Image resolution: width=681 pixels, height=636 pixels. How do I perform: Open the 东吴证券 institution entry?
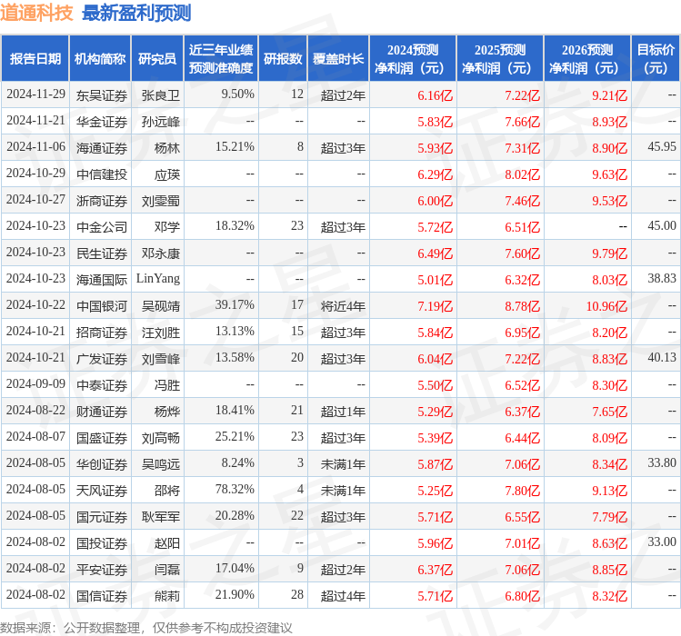pyautogui.click(x=102, y=94)
